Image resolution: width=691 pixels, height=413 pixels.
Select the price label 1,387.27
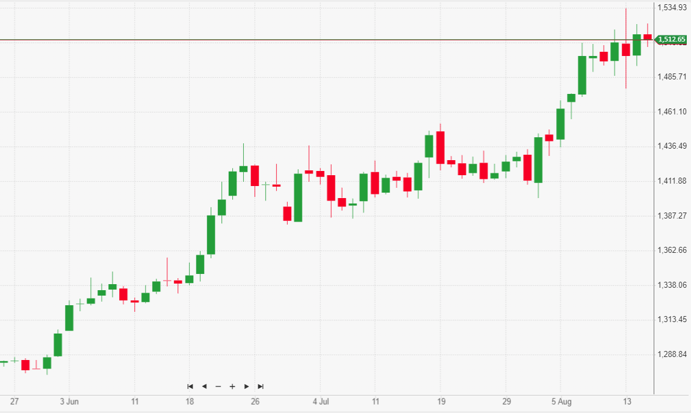pos(672,216)
